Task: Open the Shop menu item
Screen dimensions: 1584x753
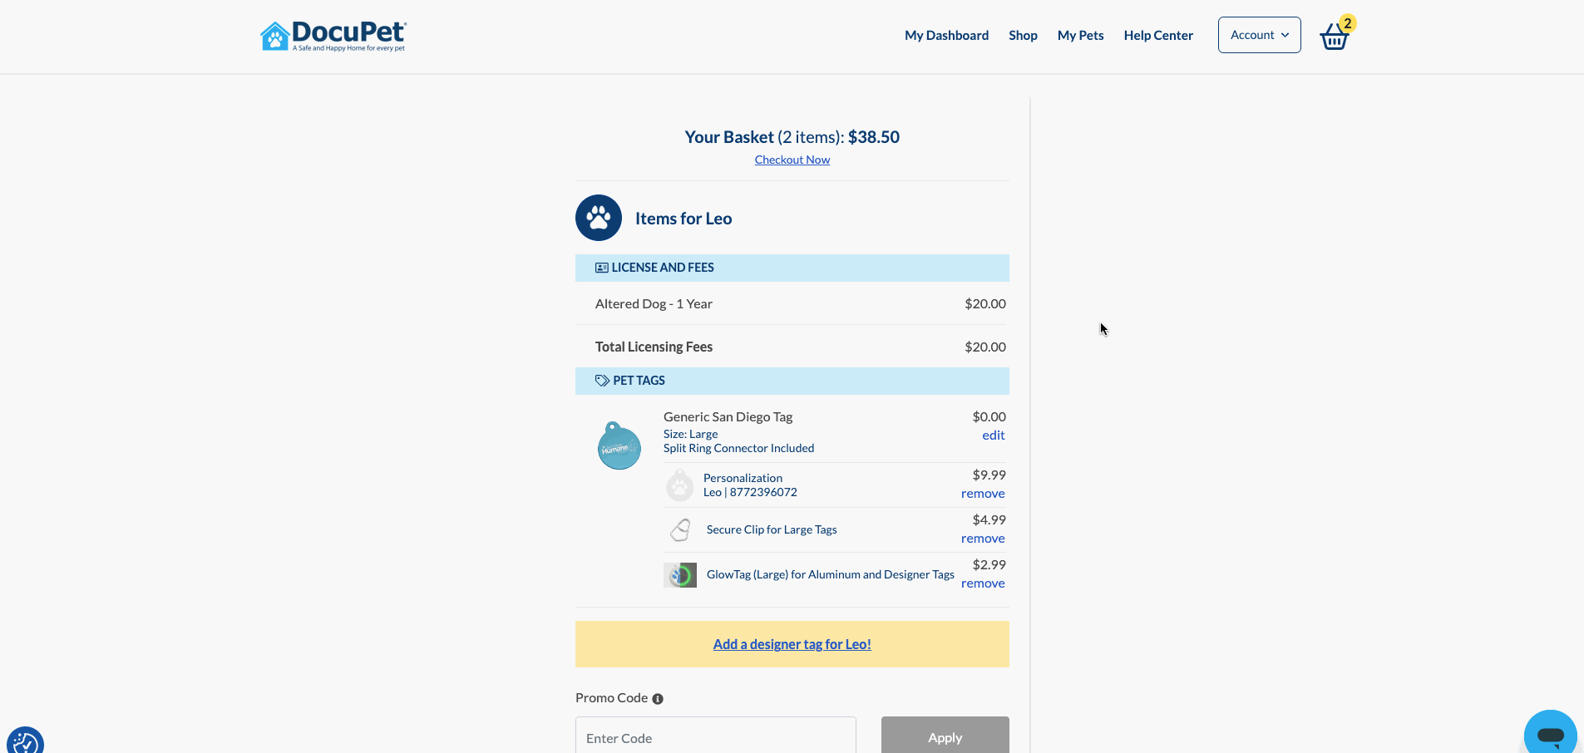Action: 1023,35
